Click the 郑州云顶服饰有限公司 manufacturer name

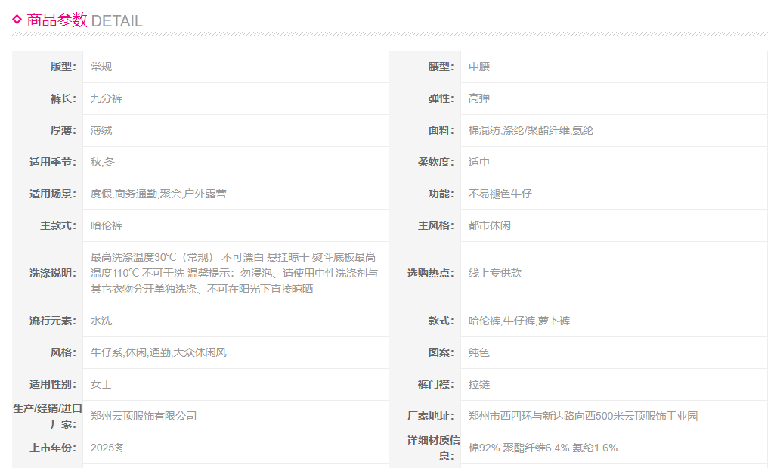(144, 416)
